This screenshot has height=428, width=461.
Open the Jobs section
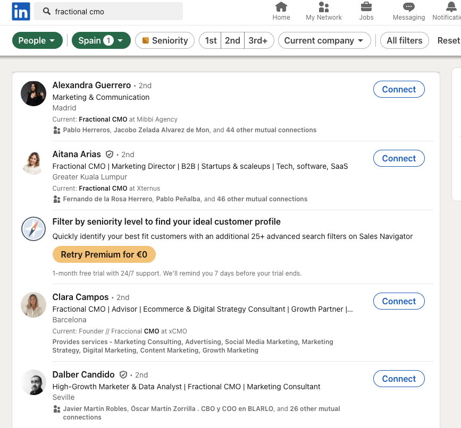coord(366,7)
